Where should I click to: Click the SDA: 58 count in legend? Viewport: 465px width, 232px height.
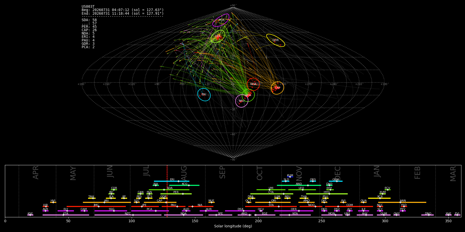click(89, 20)
